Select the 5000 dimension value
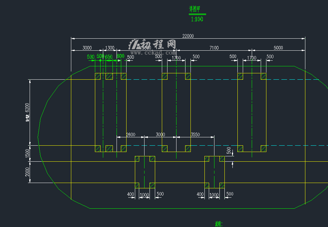 pos(278,48)
